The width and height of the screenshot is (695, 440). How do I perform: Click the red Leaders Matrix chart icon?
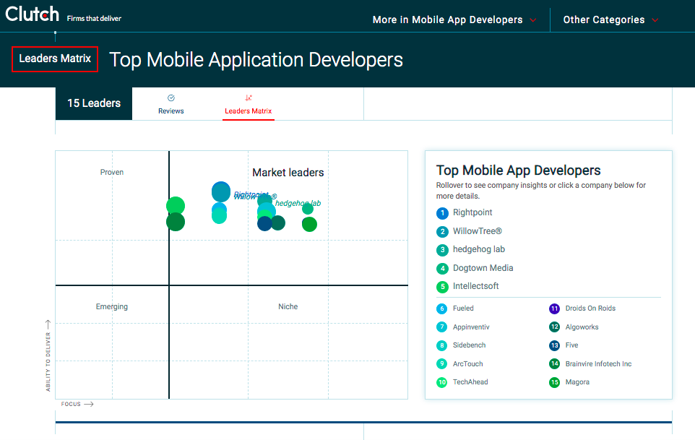(249, 98)
